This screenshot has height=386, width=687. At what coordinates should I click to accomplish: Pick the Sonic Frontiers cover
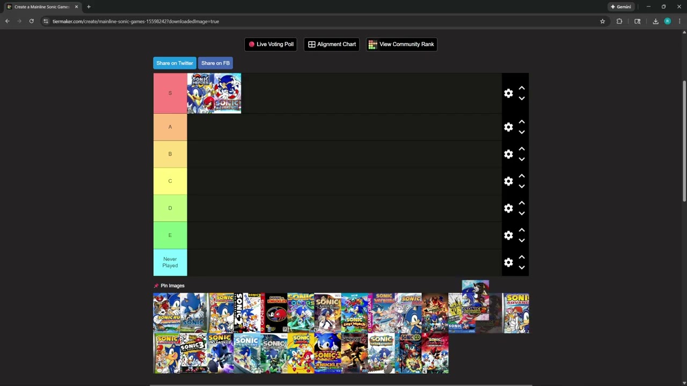[x=247, y=353]
